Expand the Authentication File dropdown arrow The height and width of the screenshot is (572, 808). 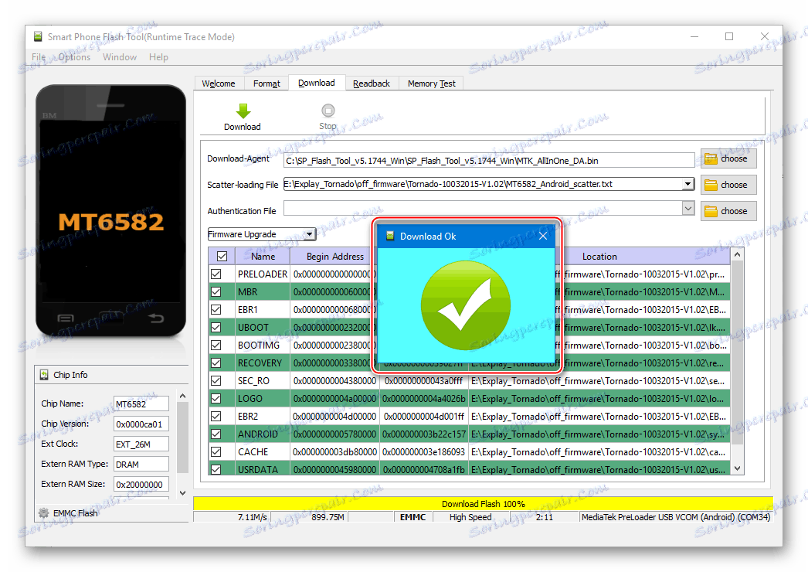(688, 209)
